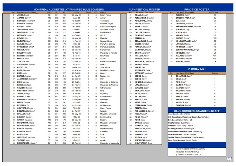Click the '#DENOTES 2019 DRAFT SELECTION' legend note

coord(190,149)
